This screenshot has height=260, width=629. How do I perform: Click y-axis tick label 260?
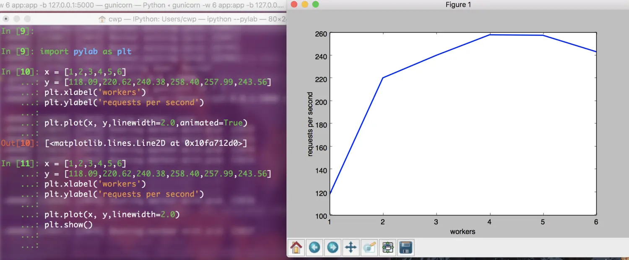pos(322,34)
